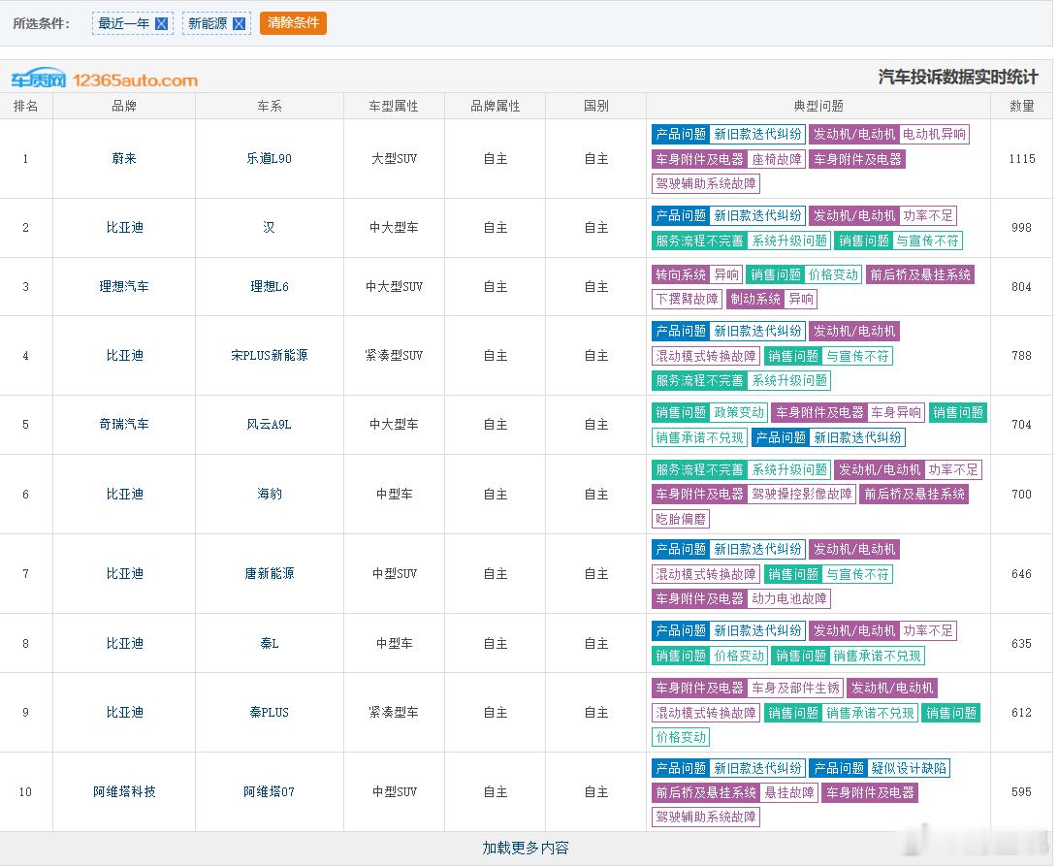Viewport: 1058px width, 866px height.
Task: Click the 清除条件 button
Action: (293, 23)
